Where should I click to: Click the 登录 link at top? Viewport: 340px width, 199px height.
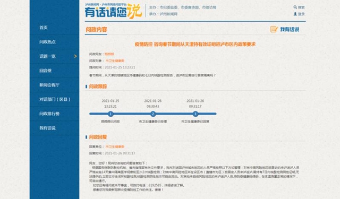coord(301,14)
